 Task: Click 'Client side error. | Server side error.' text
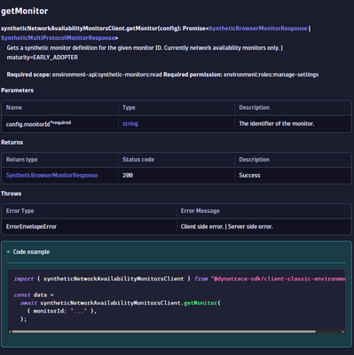227,226
